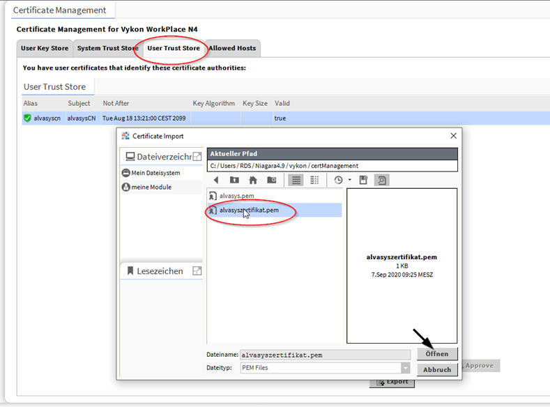Create a new folder
The image size is (550, 407).
(x=271, y=180)
